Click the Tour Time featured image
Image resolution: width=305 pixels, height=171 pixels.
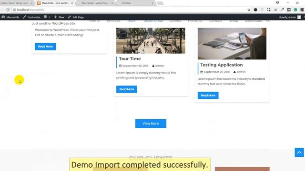click(x=151, y=41)
